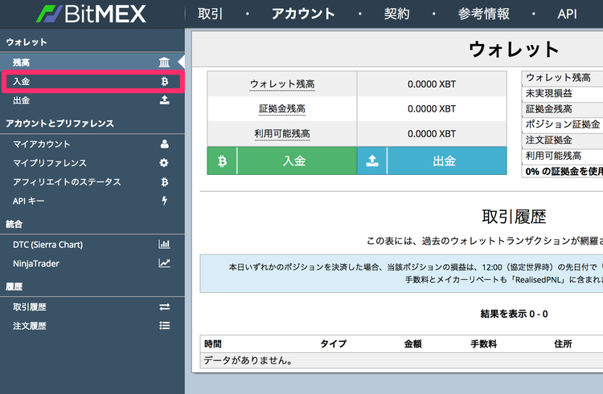Open 注文履歴 in sidebar
This screenshot has width=603, height=394.
pos(92,326)
